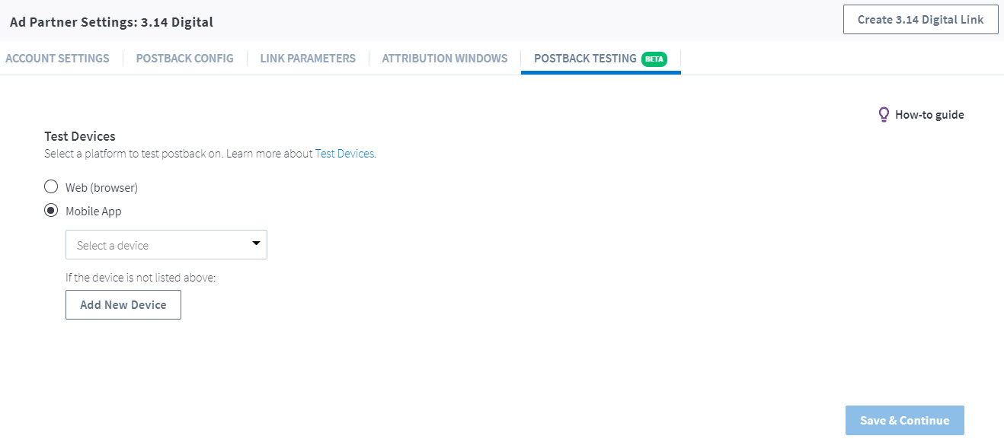1004x439 pixels.
Task: Select the Web (browser) radio button
Action: coord(51,186)
